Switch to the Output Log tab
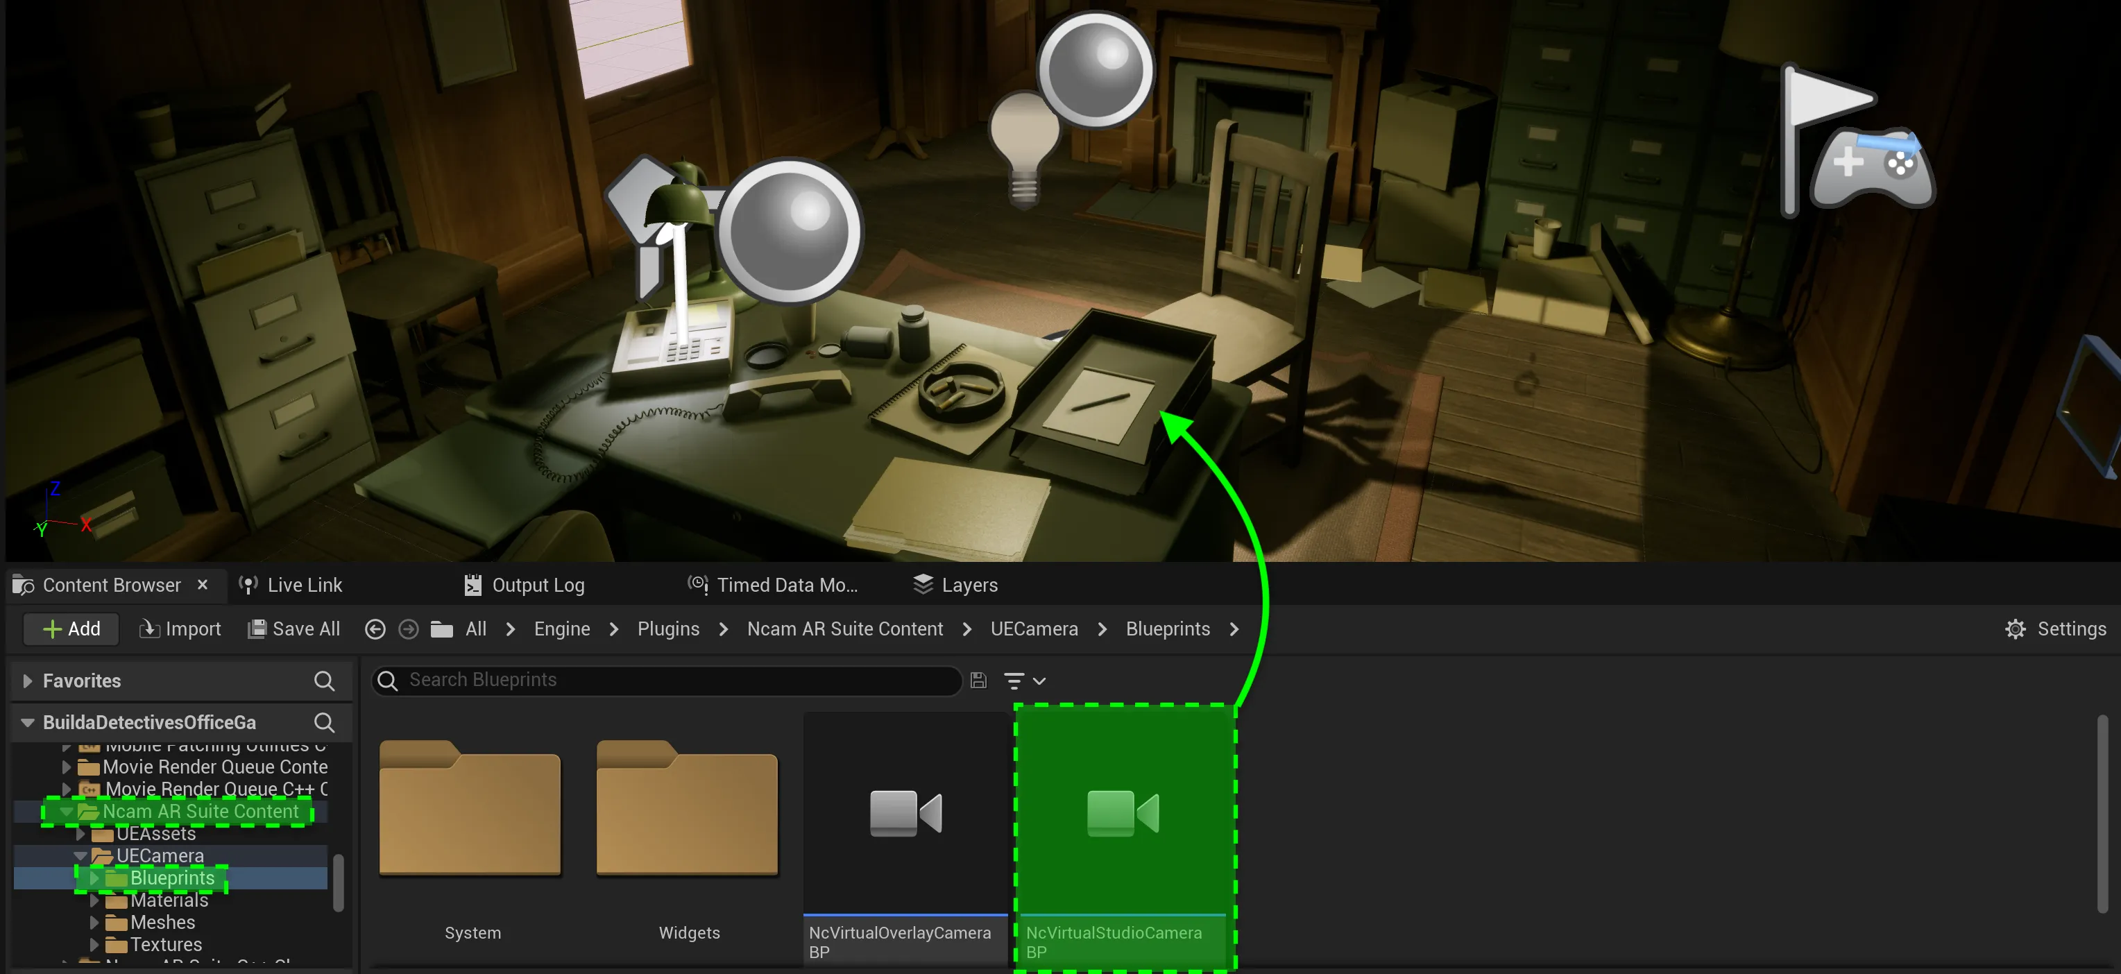2121x974 pixels. (525, 585)
